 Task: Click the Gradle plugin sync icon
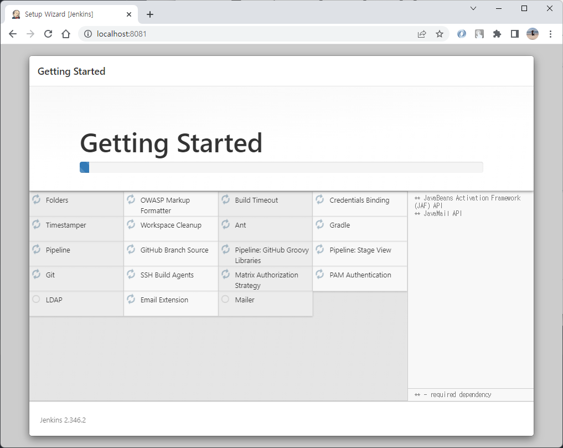coord(320,224)
